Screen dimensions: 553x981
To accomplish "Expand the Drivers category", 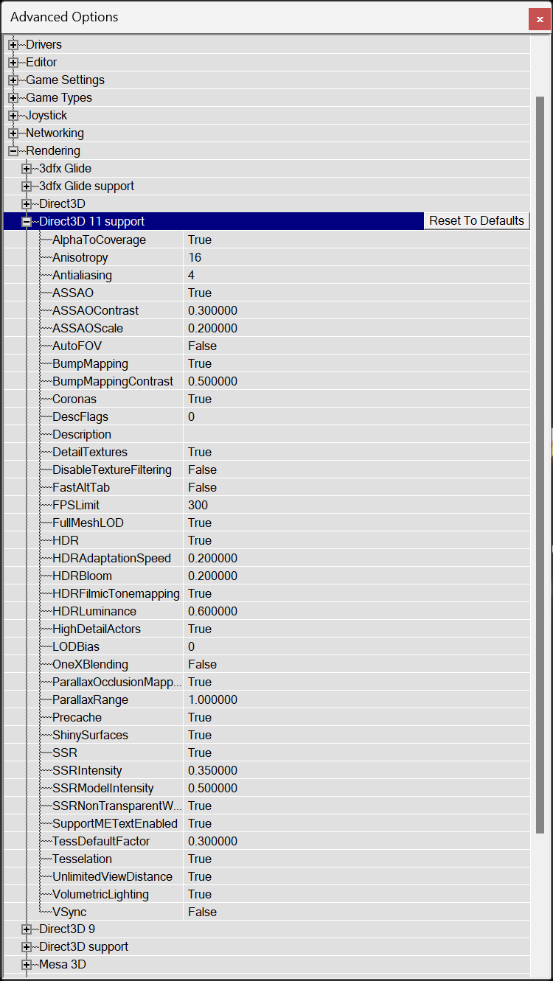I will click(x=13, y=45).
